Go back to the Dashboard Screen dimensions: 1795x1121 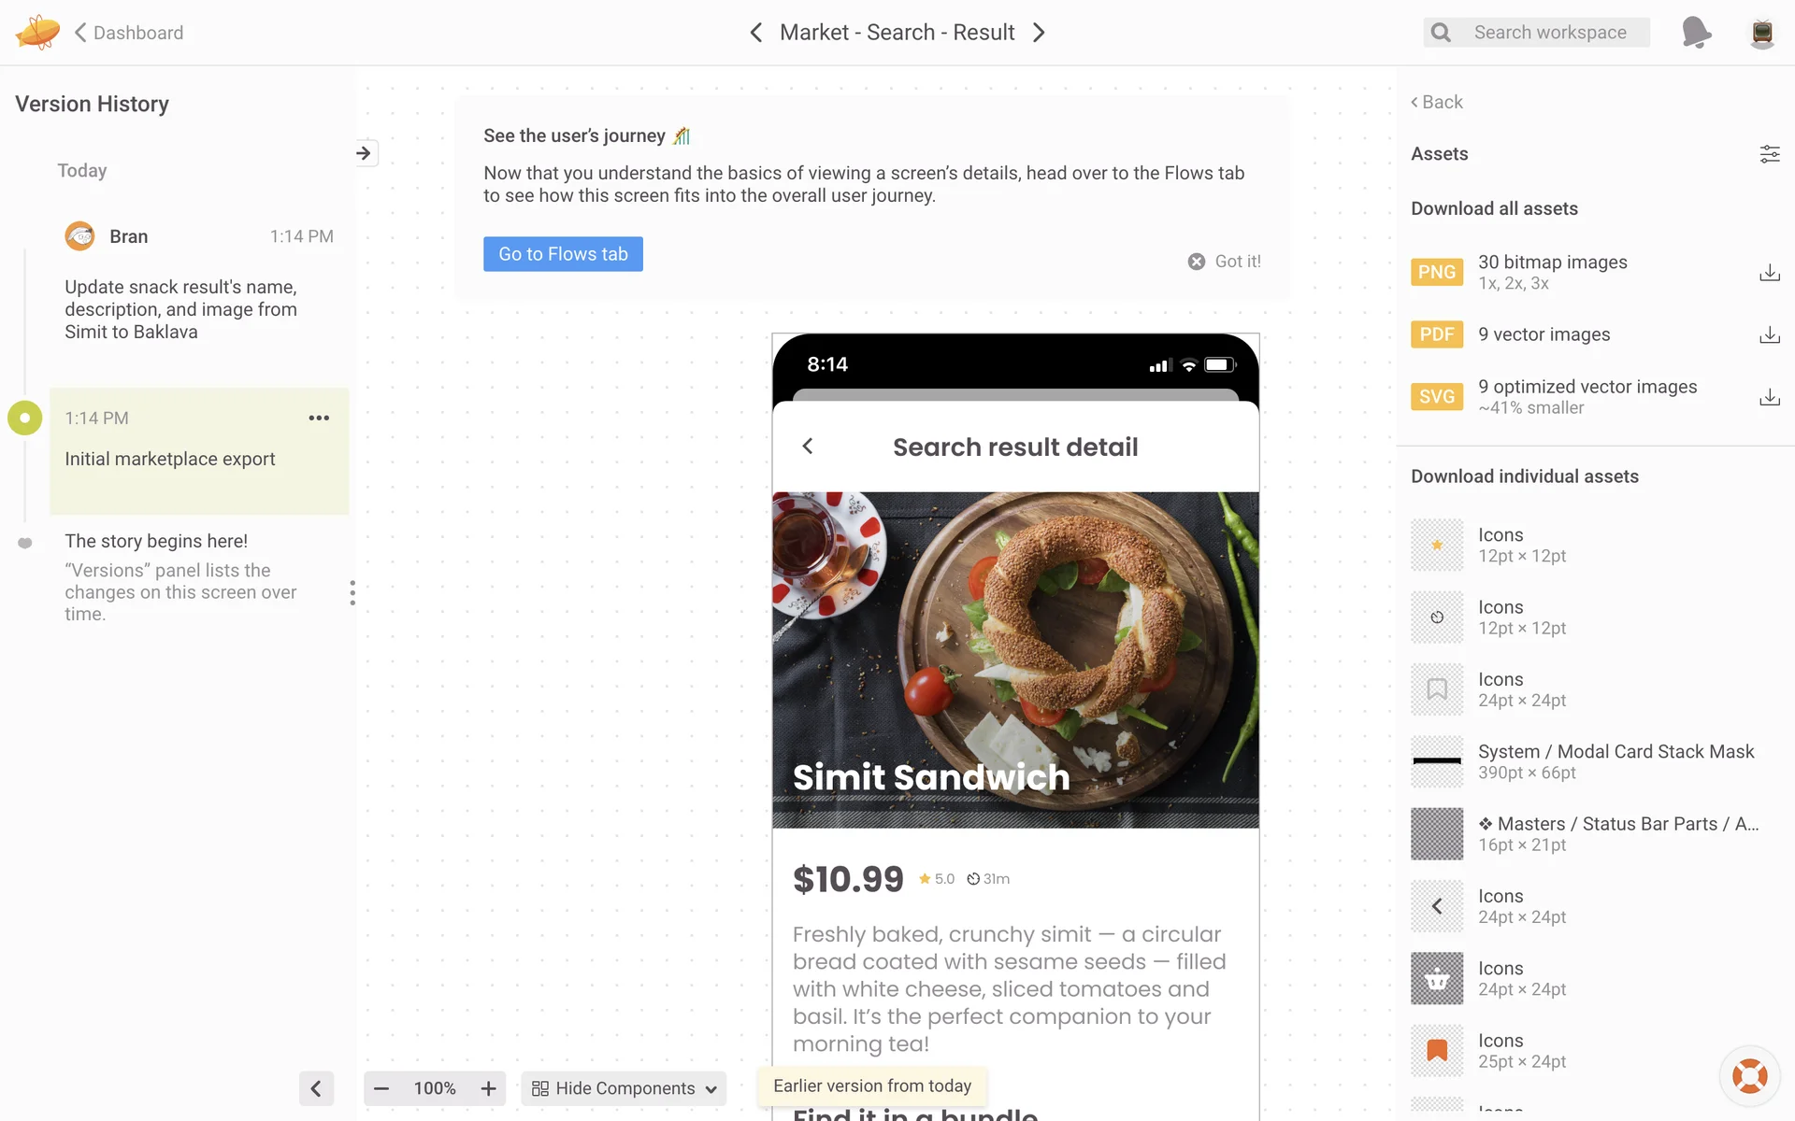coord(129,33)
